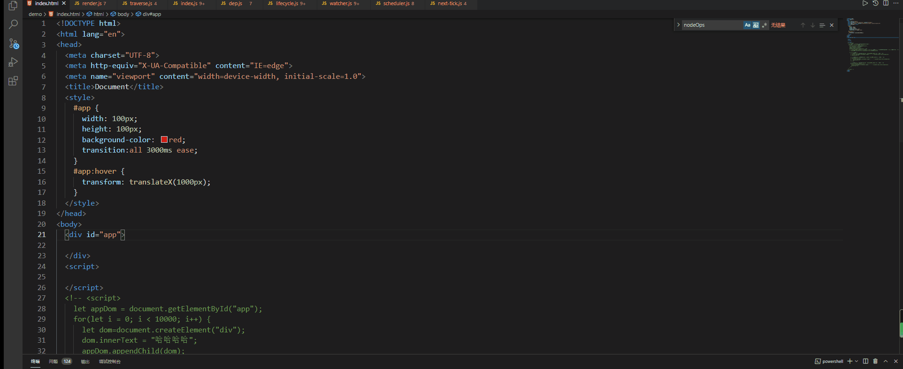Open the Search view in activity bar

tap(13, 24)
